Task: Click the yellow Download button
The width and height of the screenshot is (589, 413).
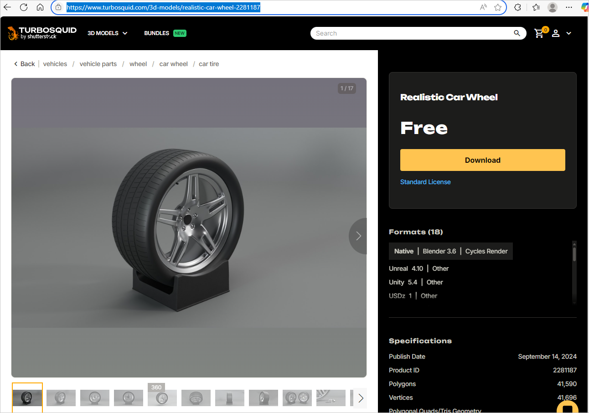Action: point(482,160)
